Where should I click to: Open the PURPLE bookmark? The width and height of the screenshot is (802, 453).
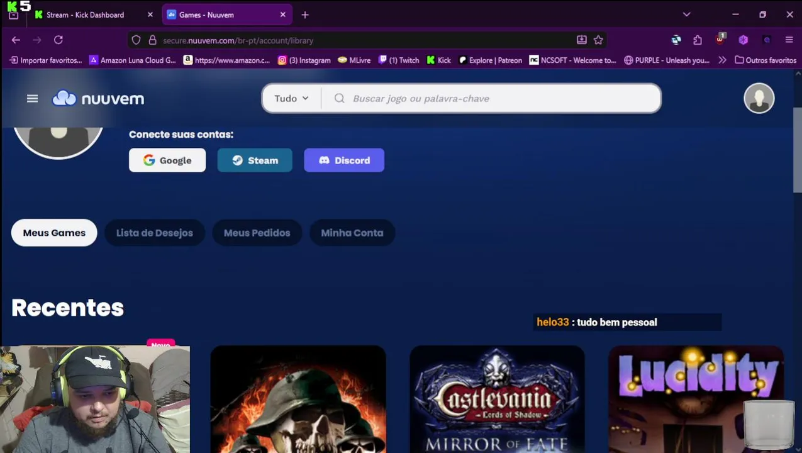(667, 60)
